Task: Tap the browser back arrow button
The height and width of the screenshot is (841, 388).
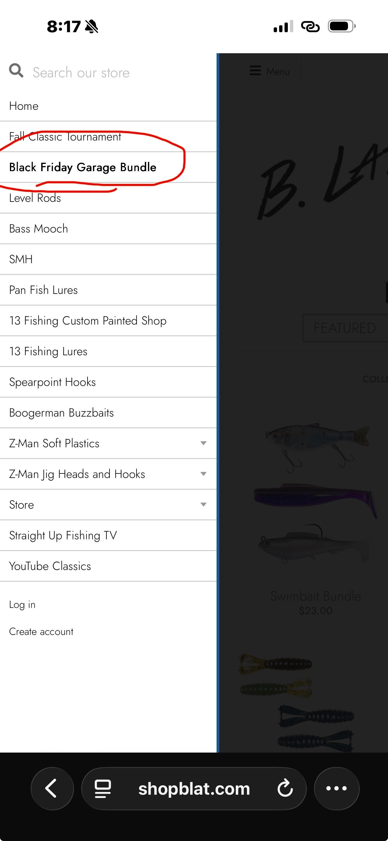Action: coord(52,788)
